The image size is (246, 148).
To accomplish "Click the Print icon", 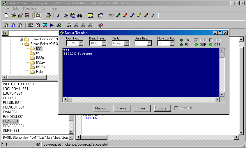I will [x=48, y=15].
